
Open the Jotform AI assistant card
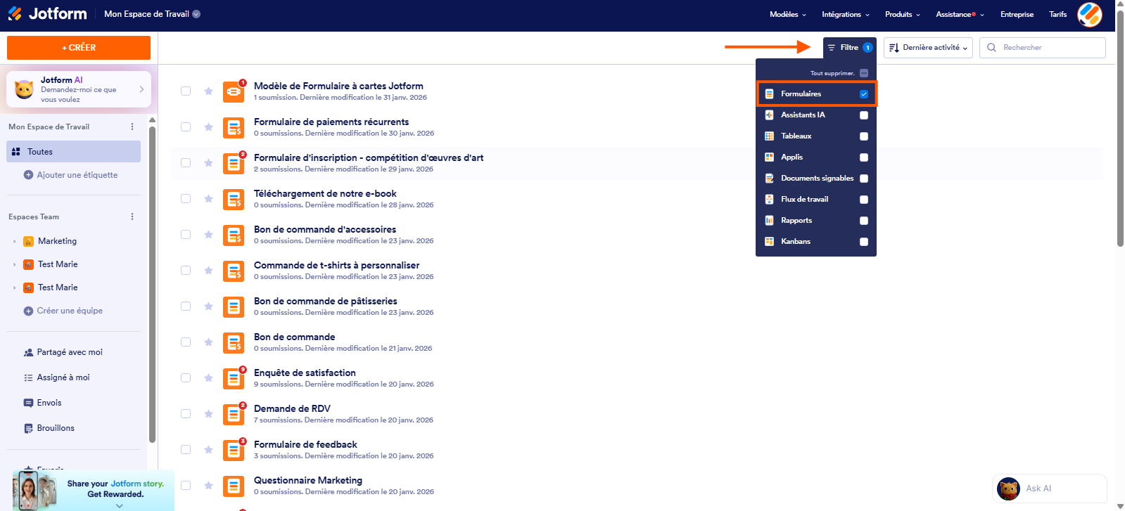(x=79, y=89)
